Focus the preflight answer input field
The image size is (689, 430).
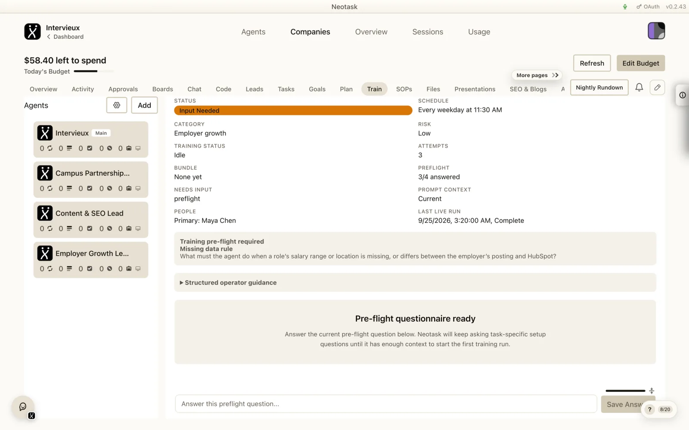coord(385,404)
